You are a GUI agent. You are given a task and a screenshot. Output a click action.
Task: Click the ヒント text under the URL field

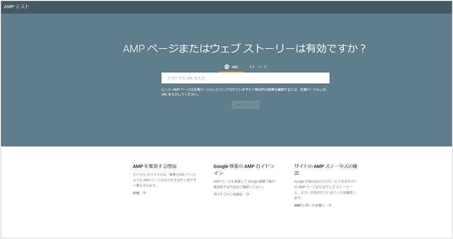click(243, 92)
